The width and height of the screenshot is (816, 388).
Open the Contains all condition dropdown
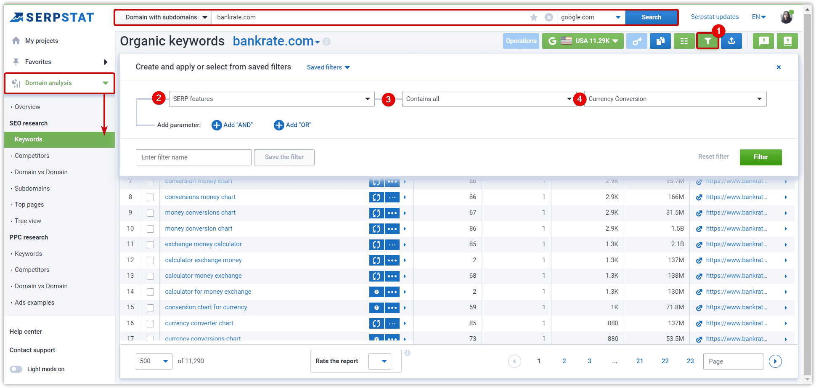489,99
